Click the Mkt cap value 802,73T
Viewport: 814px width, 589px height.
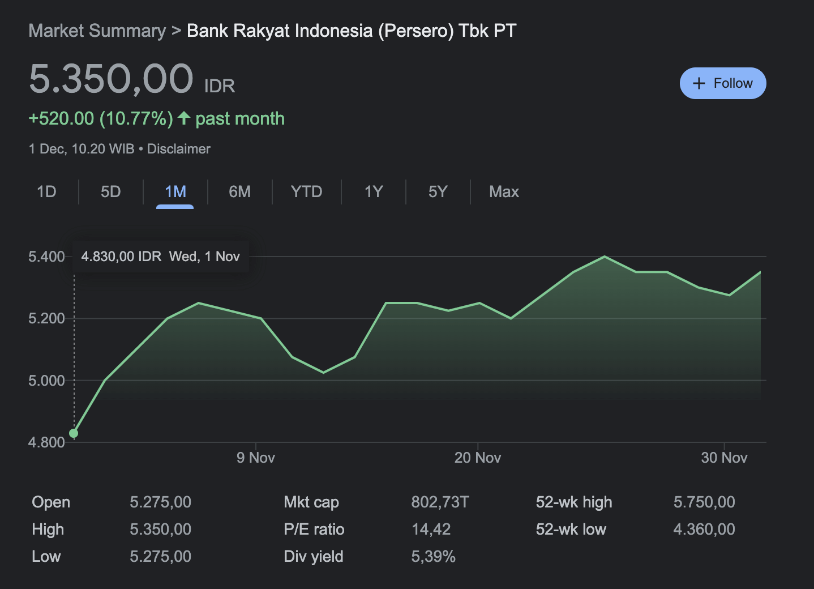pyautogui.click(x=440, y=502)
